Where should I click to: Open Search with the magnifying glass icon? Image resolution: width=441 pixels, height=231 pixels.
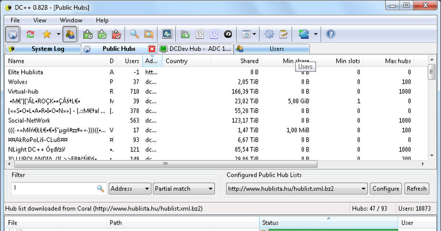[x=135, y=35]
